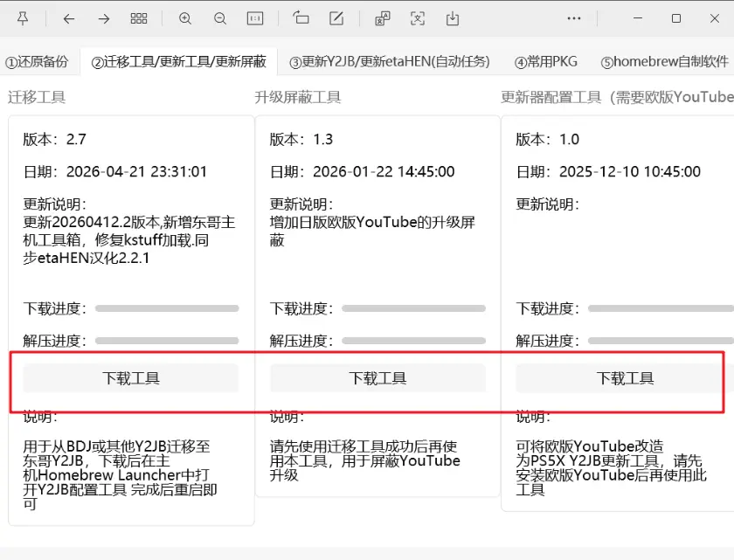The width and height of the screenshot is (734, 560).
Task: Go to the previous image
Action: (69, 18)
